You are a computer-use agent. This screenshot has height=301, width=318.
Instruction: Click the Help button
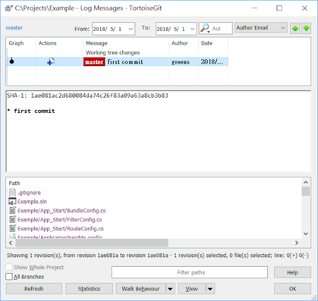pos(293,272)
